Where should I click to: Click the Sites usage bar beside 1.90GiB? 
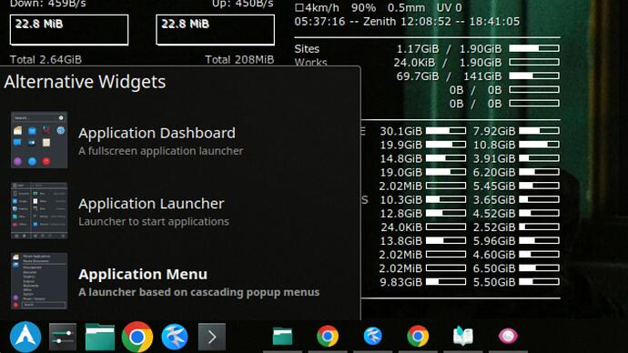click(534, 48)
